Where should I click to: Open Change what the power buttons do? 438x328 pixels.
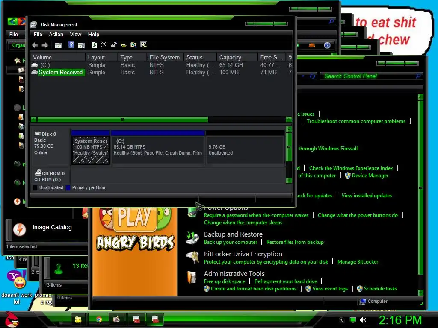358,215
